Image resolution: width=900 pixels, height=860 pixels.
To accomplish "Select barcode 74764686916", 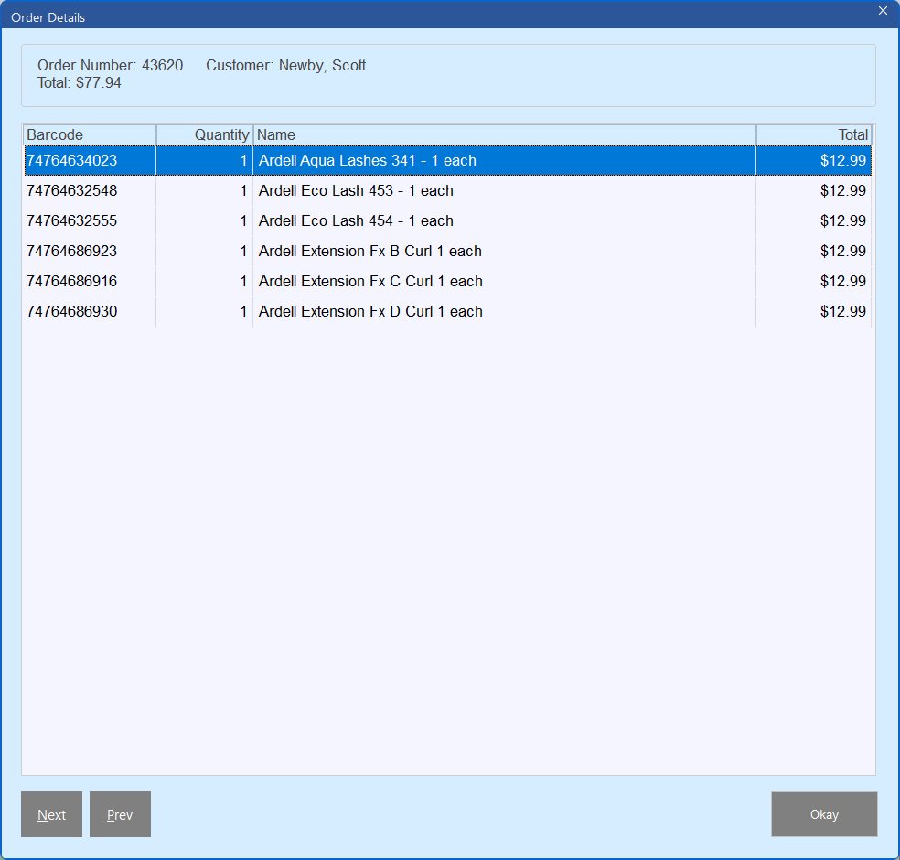I will [71, 281].
